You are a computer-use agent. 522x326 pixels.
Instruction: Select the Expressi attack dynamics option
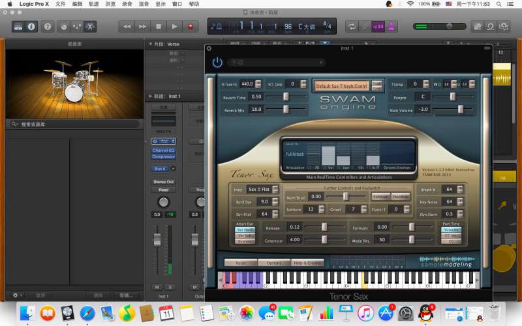[x=245, y=241]
